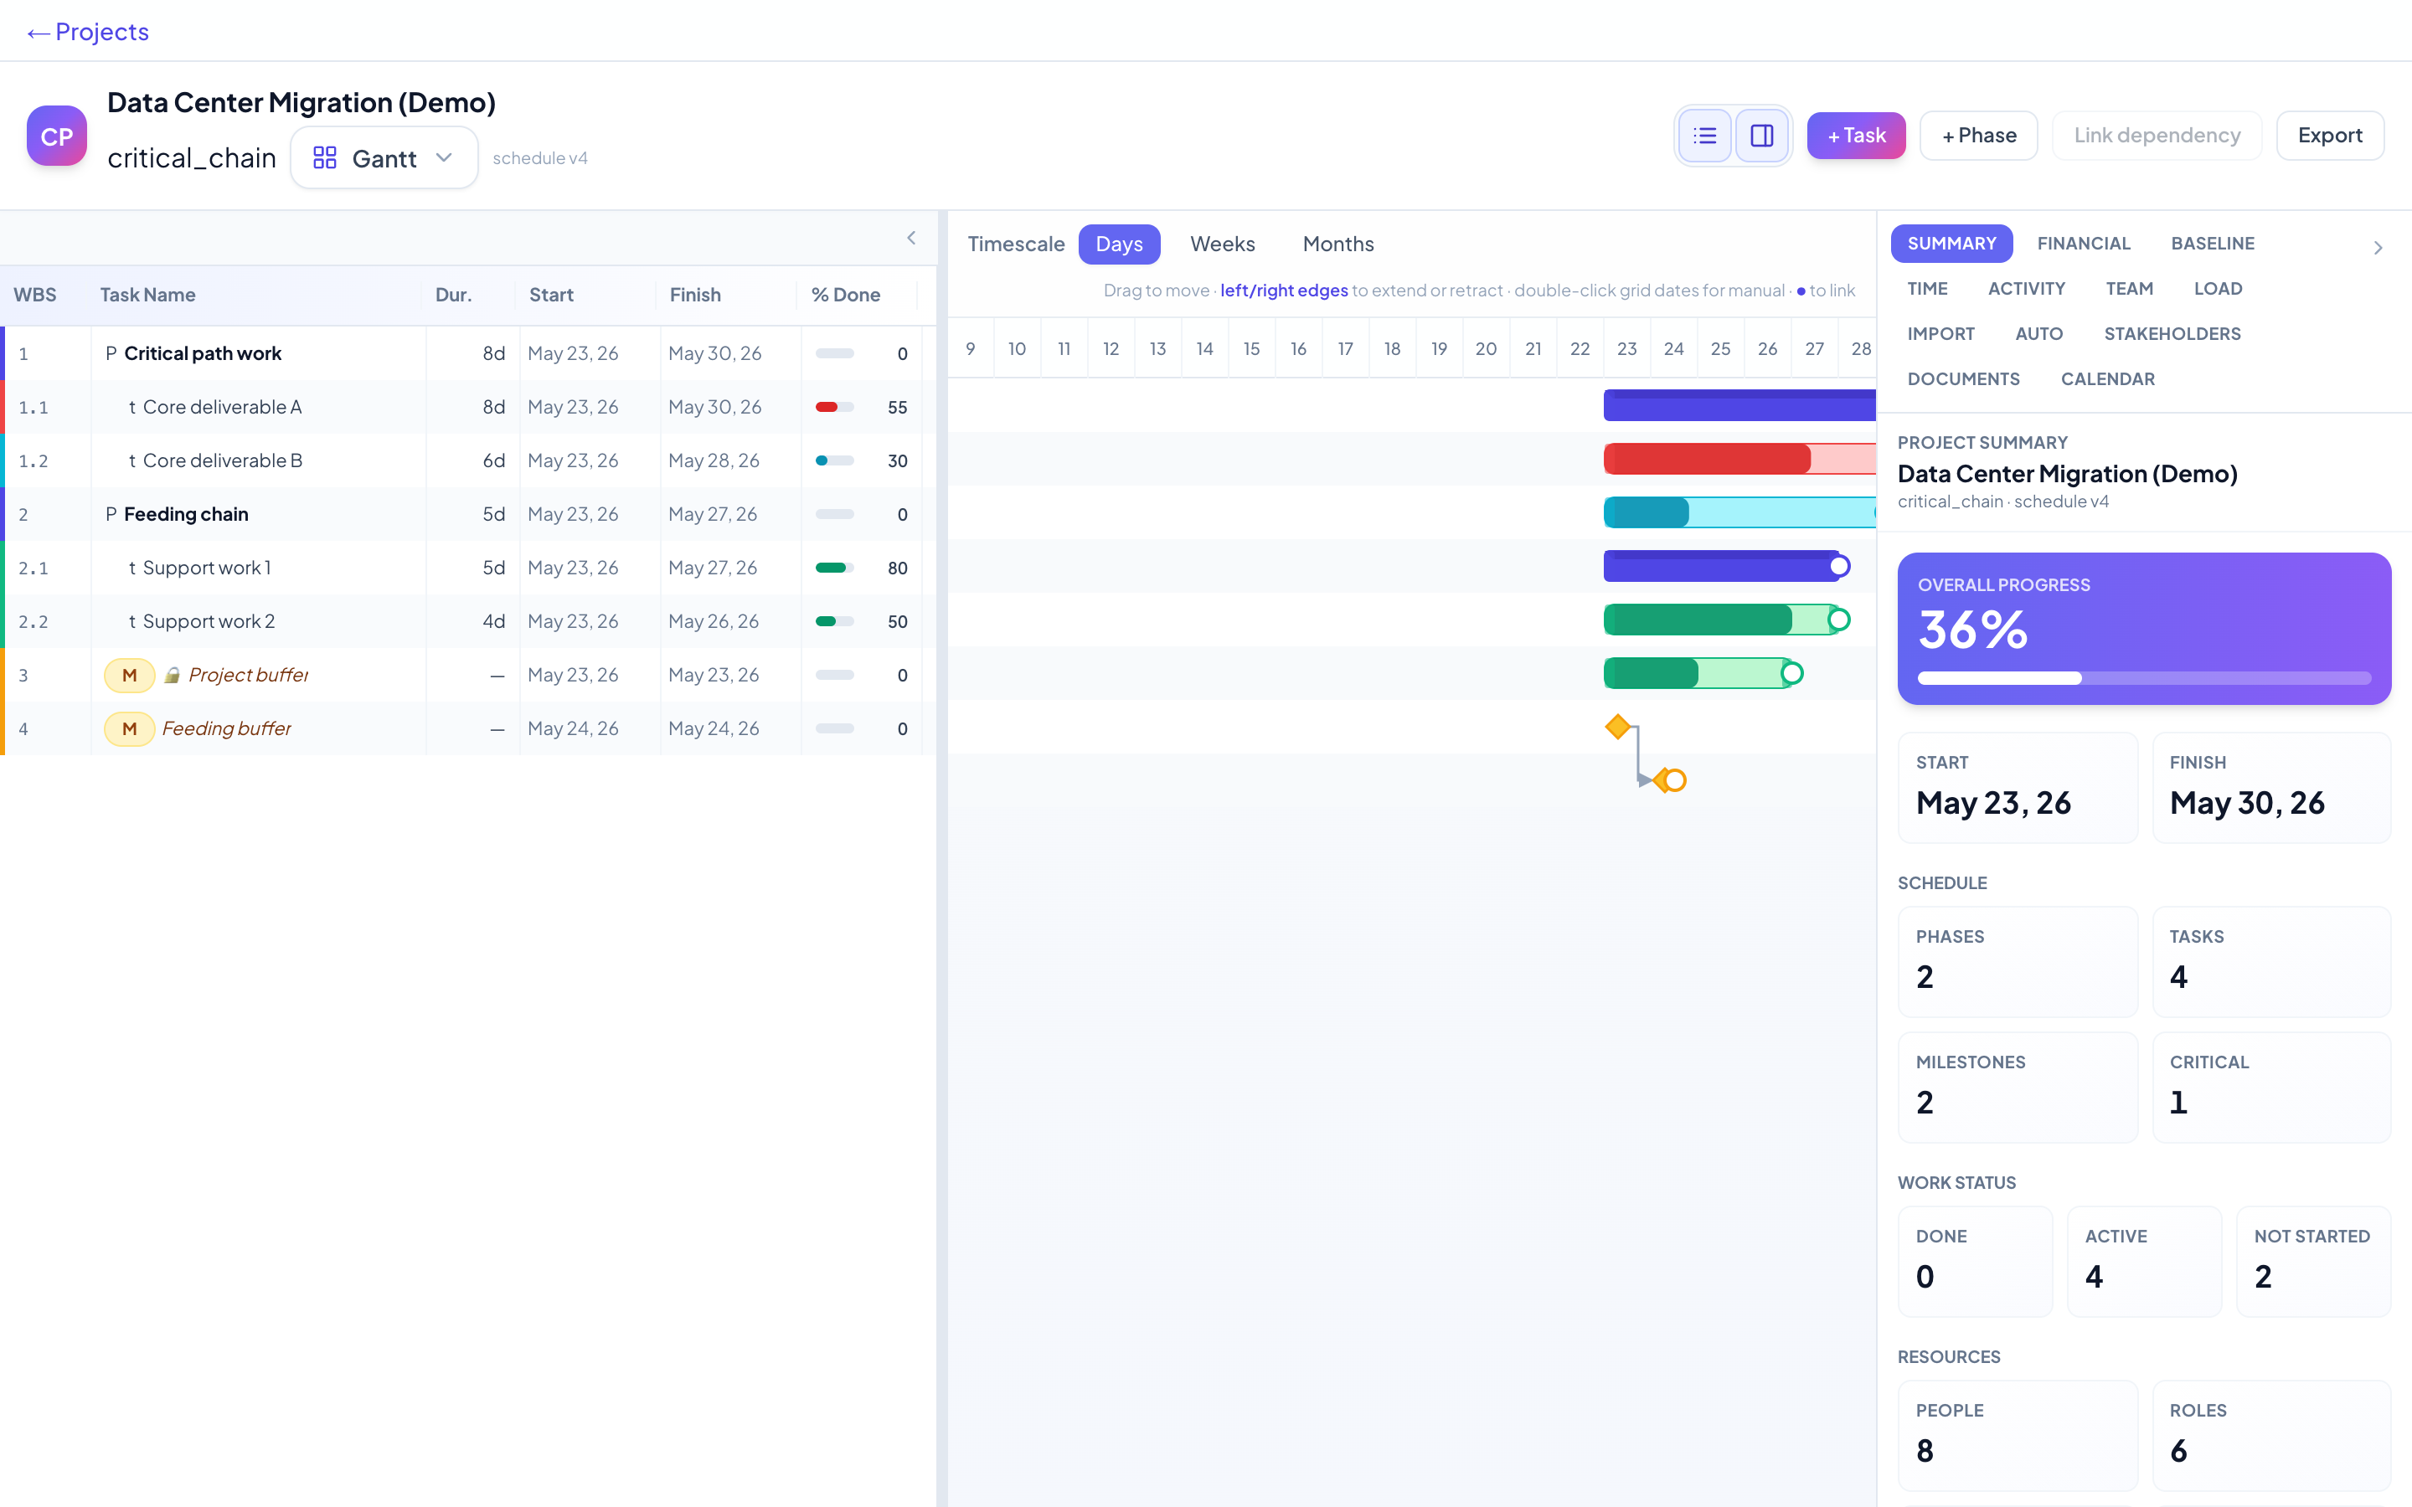2412x1507 pixels.
Task: Open the FINANCIAL tab
Action: coord(2083,243)
